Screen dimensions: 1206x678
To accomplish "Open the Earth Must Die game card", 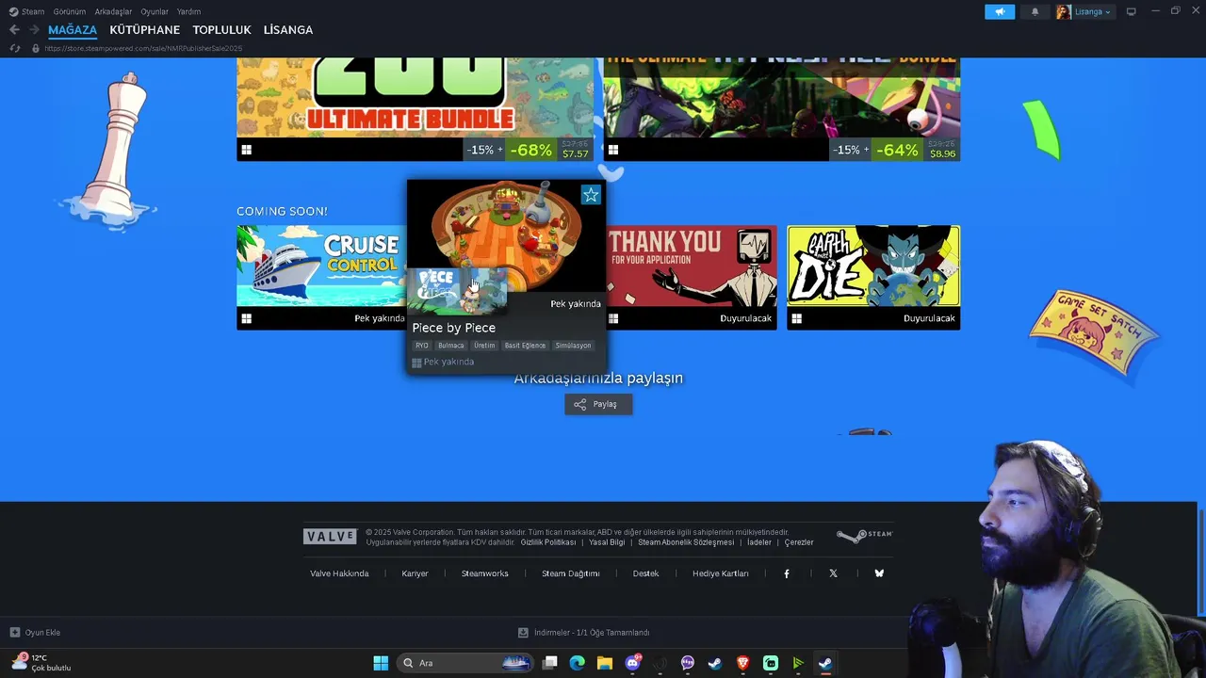I will point(873,277).
